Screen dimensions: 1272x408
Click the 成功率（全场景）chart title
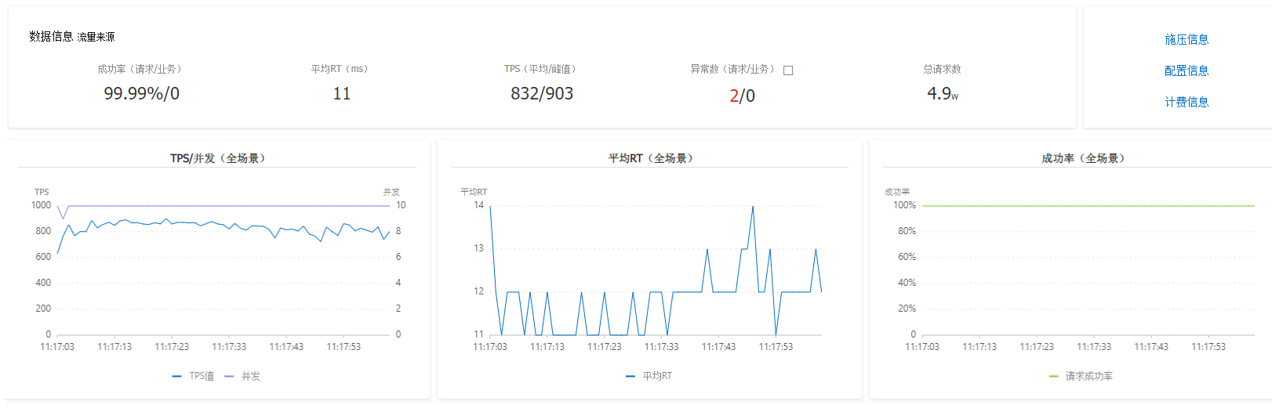click(1083, 158)
